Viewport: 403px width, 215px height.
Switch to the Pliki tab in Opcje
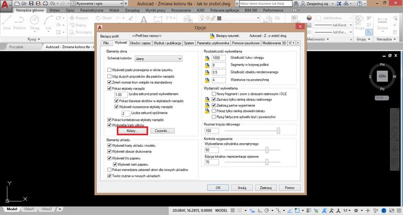click(106, 43)
